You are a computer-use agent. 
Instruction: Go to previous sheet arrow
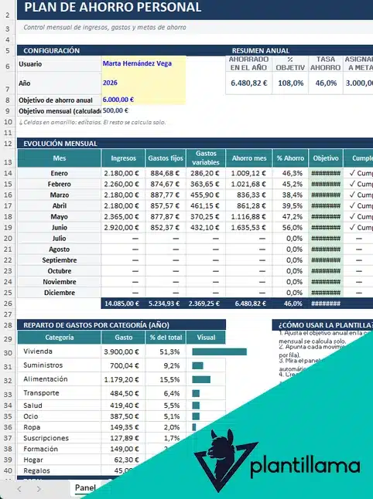pos(19,489)
